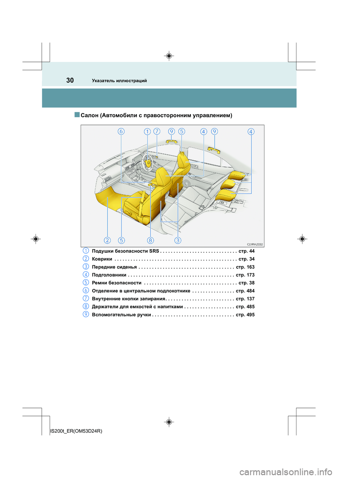Click the 'Указатель иллюстраций' page header
Screen dimensions: 338x478
pyautogui.click(x=119, y=81)
